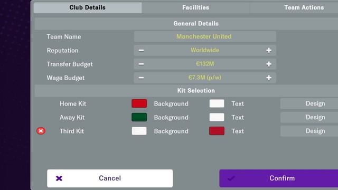
Task: Change the Away Kit green background swatch
Action: coord(139,117)
